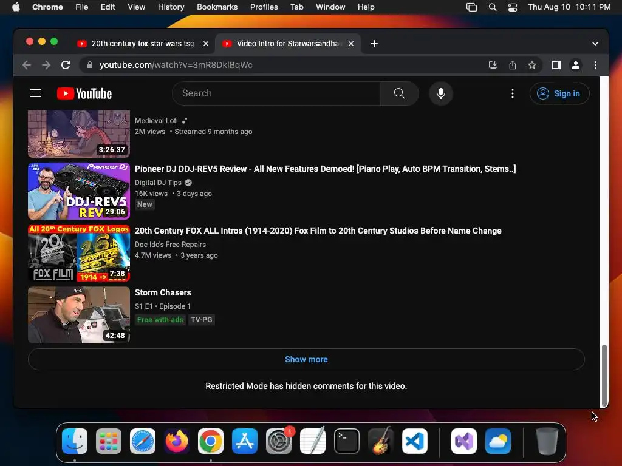This screenshot has height=466, width=622.
Task: Open Terminal from the Dock
Action: [347, 441]
